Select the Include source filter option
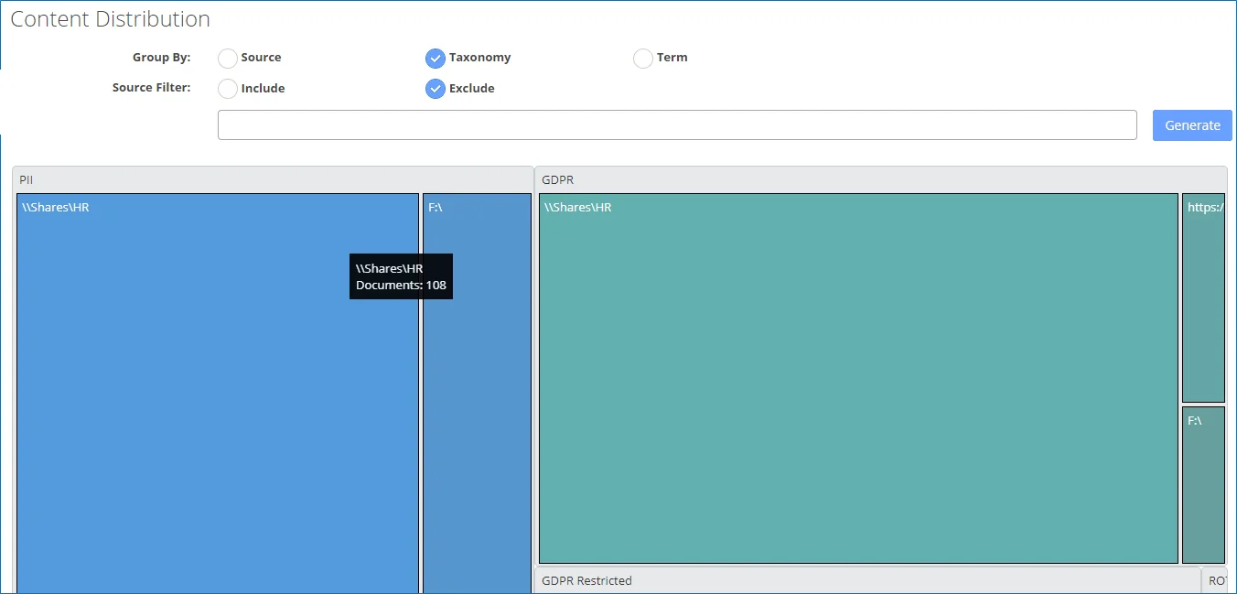1237x594 pixels. coord(228,89)
